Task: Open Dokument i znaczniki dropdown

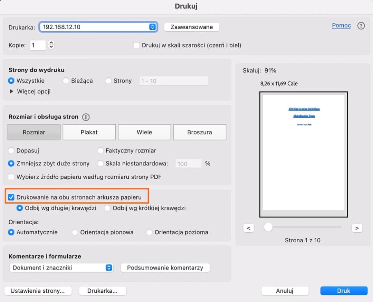Action: tap(109, 268)
